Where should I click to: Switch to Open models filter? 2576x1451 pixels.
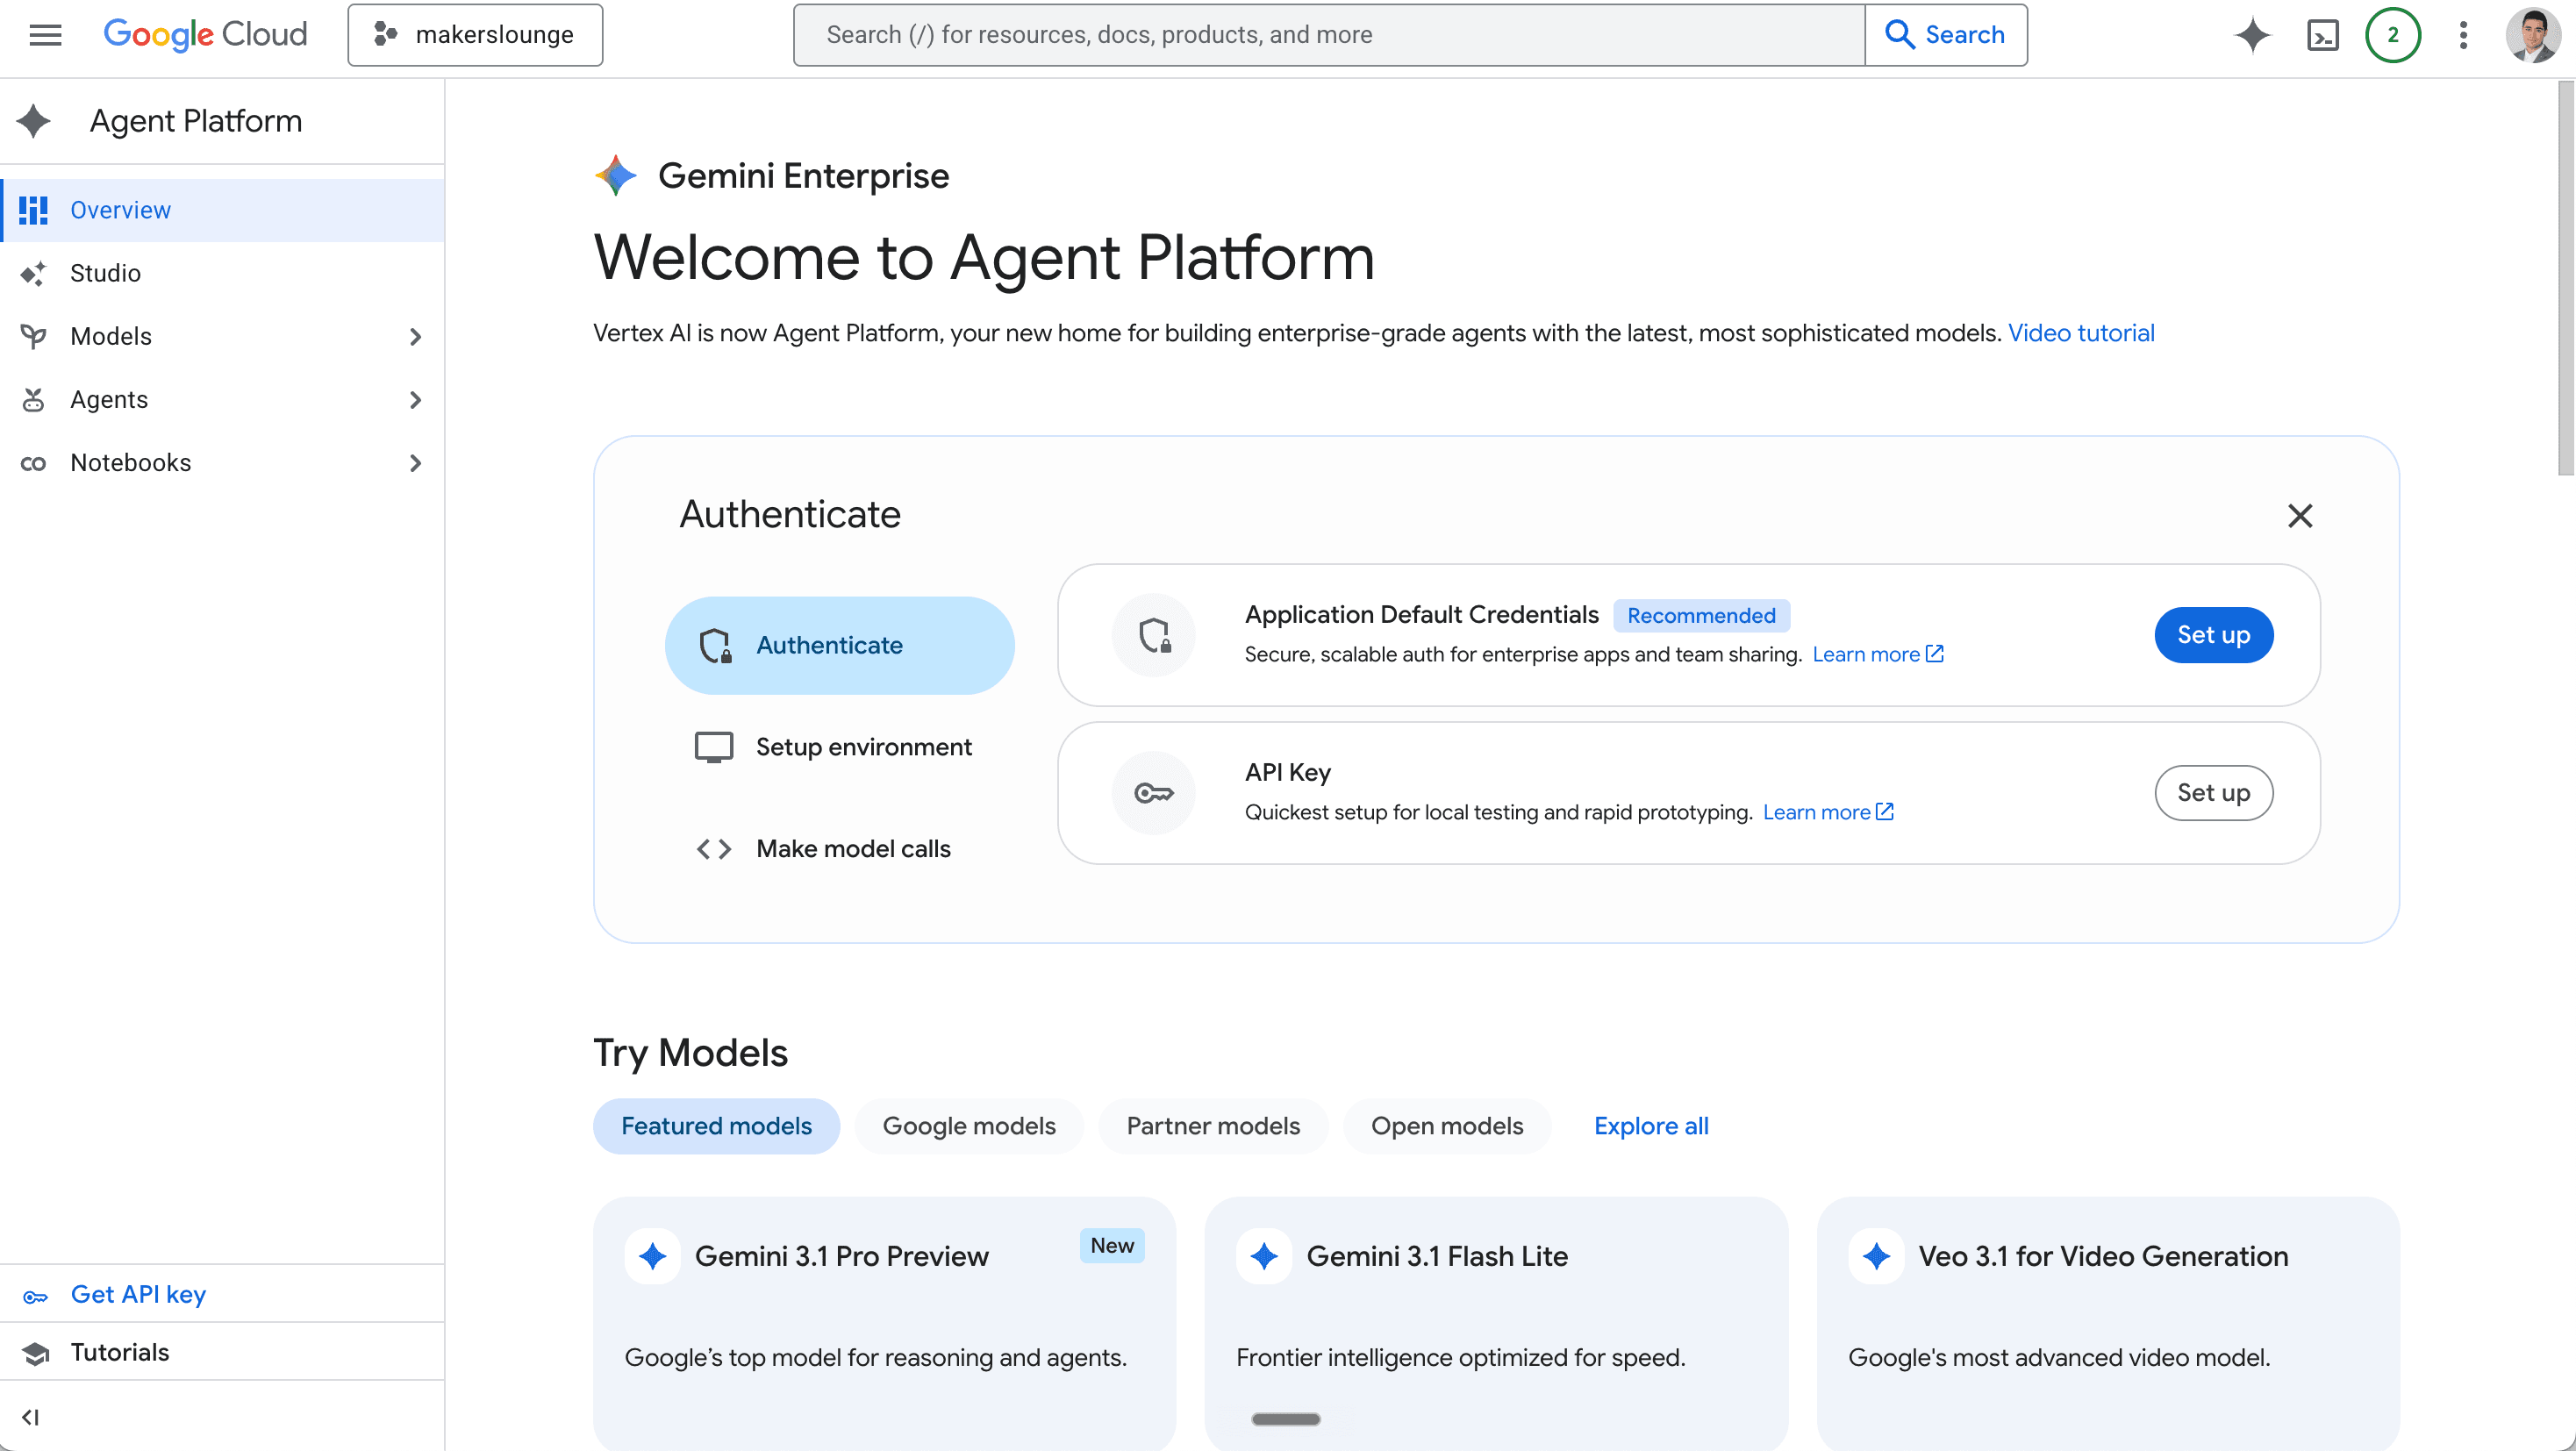(1447, 1126)
